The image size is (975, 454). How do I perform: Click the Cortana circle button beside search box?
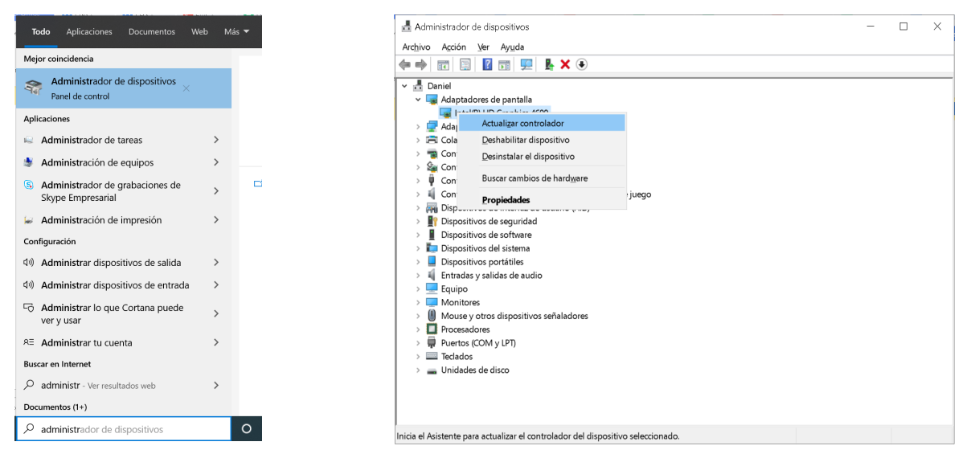click(246, 429)
